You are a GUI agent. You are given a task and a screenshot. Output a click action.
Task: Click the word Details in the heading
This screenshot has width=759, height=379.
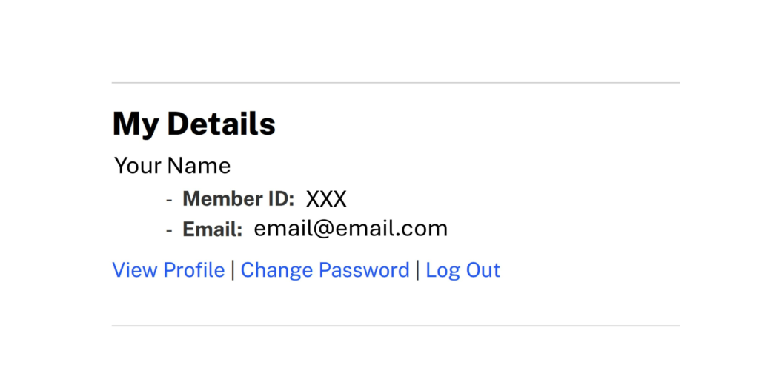click(221, 124)
